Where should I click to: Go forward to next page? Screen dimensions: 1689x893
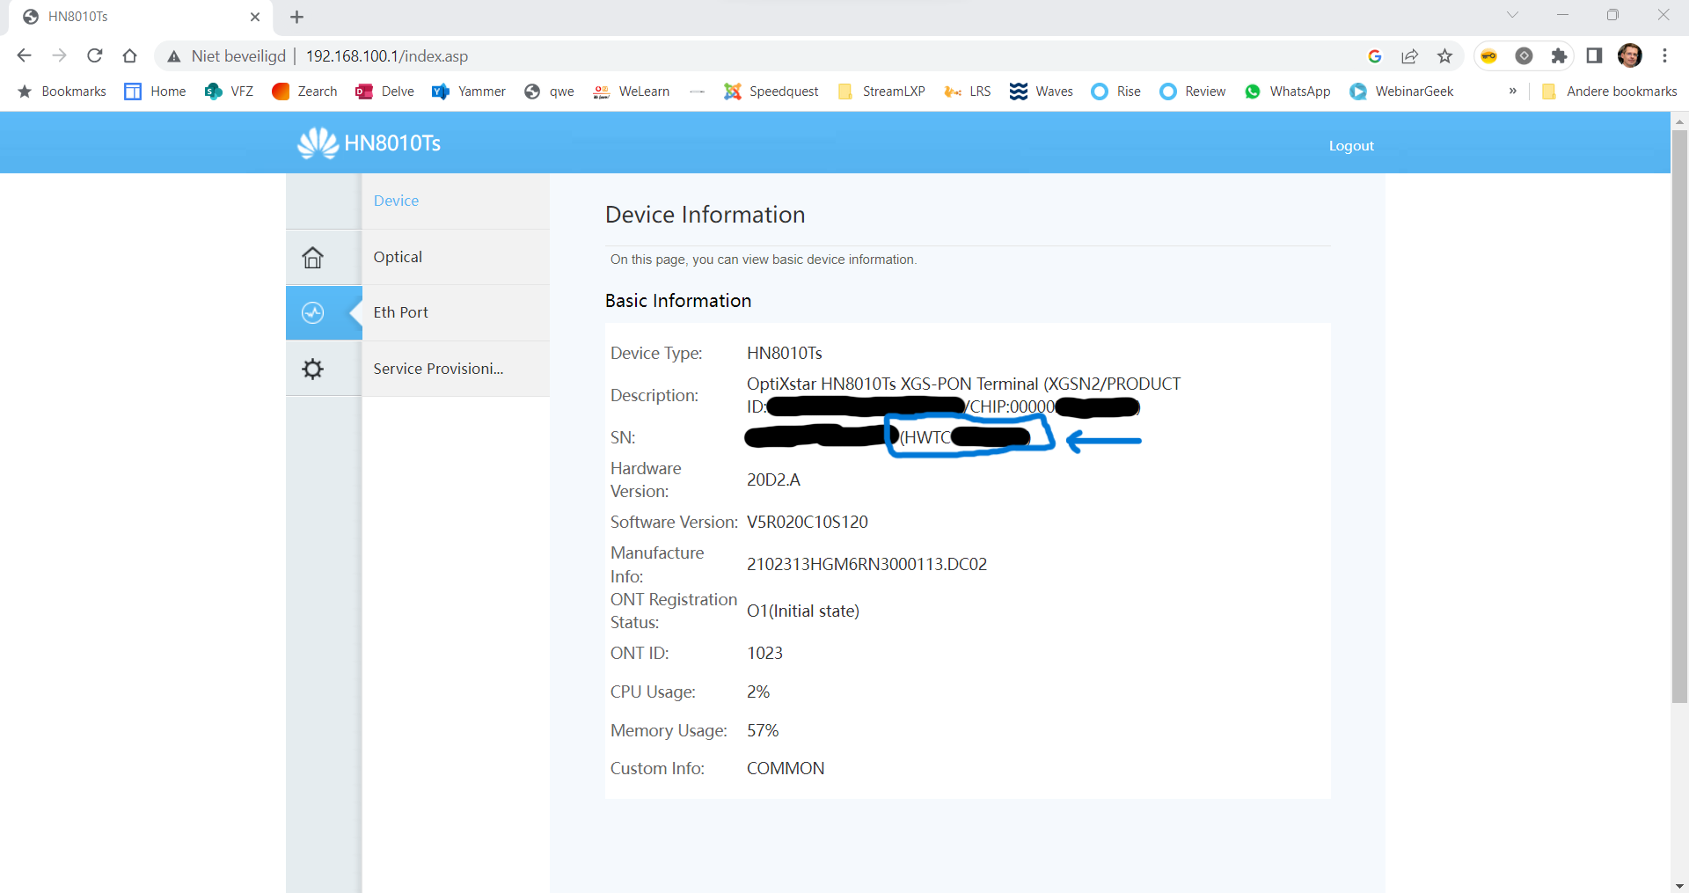click(59, 55)
